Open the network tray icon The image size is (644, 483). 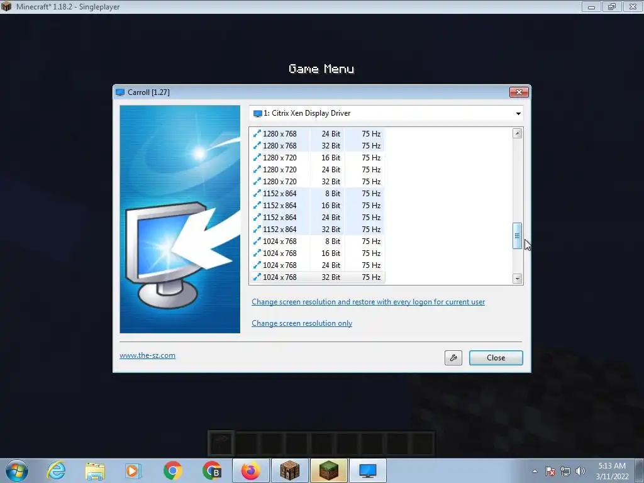565,471
